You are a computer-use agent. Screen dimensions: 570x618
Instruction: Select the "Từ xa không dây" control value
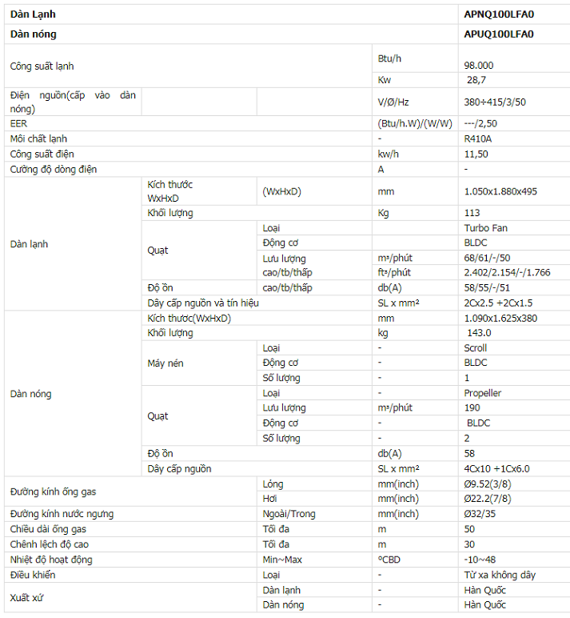pos(500,575)
